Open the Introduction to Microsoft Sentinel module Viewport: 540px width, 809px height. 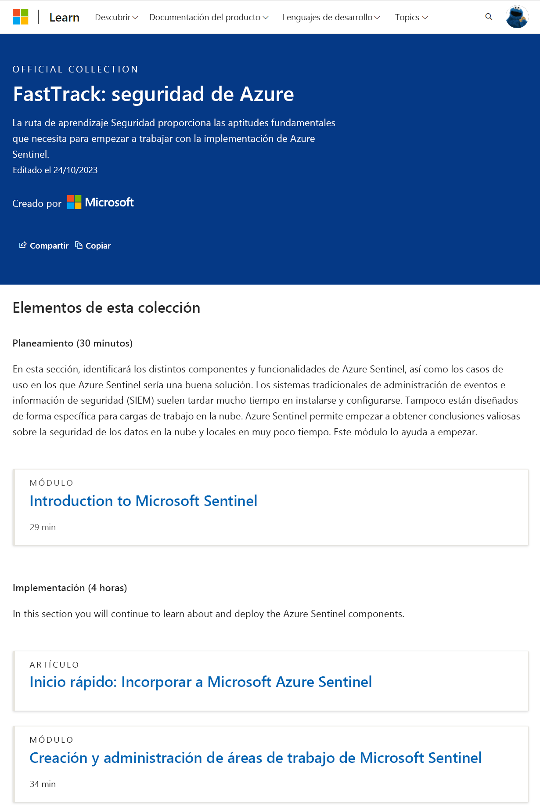[x=143, y=501]
